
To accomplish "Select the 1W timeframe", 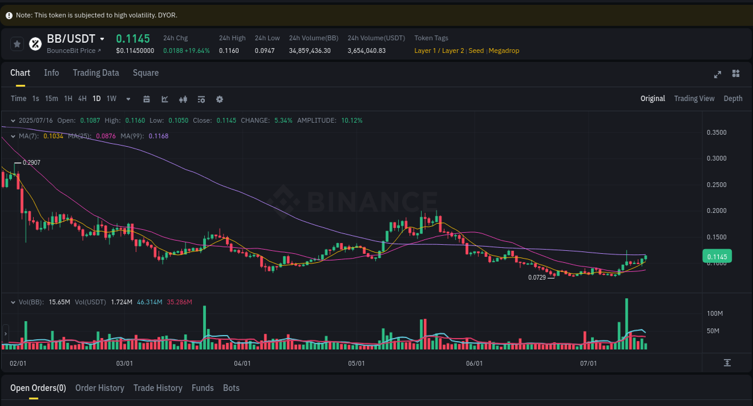I will point(111,99).
